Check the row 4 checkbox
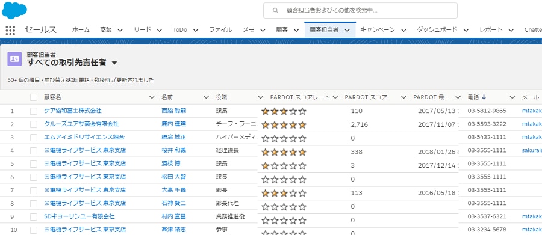542x235 pixels. 34,151
